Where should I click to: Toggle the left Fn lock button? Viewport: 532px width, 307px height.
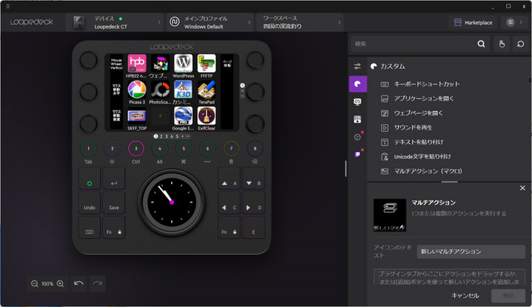[x=114, y=228]
